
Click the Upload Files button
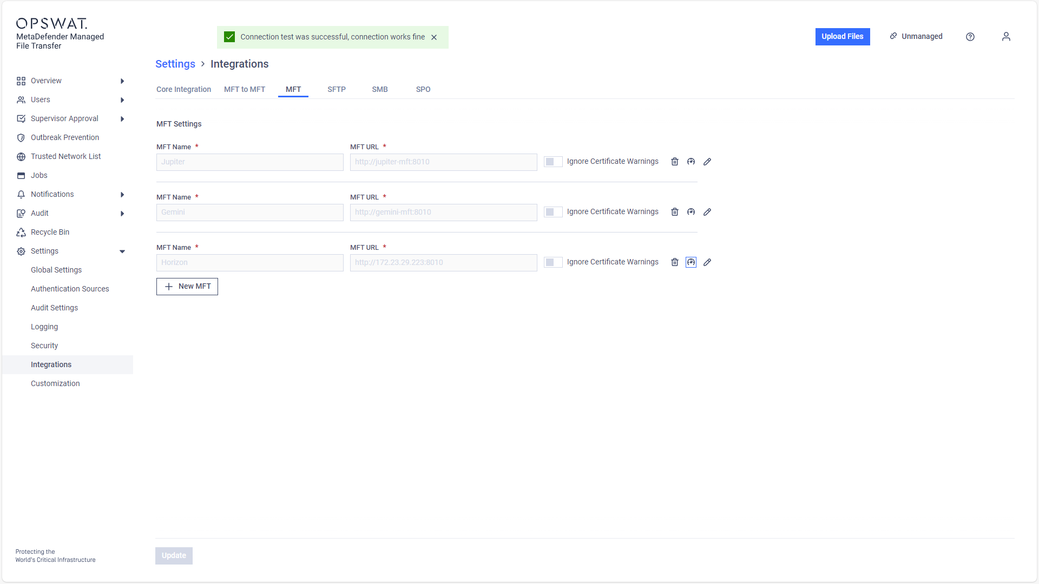pyautogui.click(x=843, y=37)
